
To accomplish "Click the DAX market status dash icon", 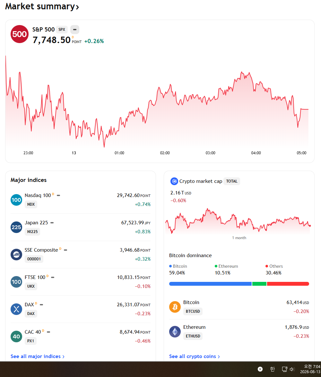I will (41, 305).
